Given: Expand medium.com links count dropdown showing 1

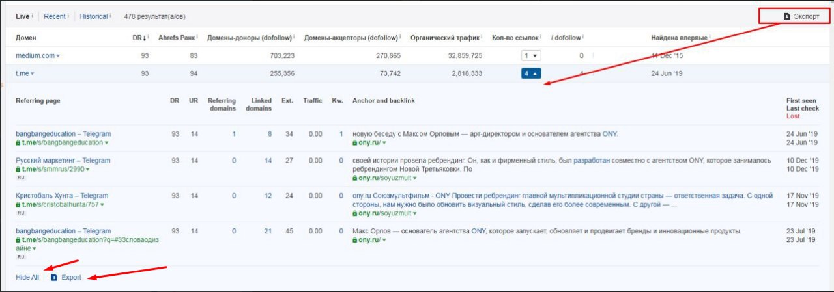Looking at the screenshot, I should pyautogui.click(x=531, y=56).
